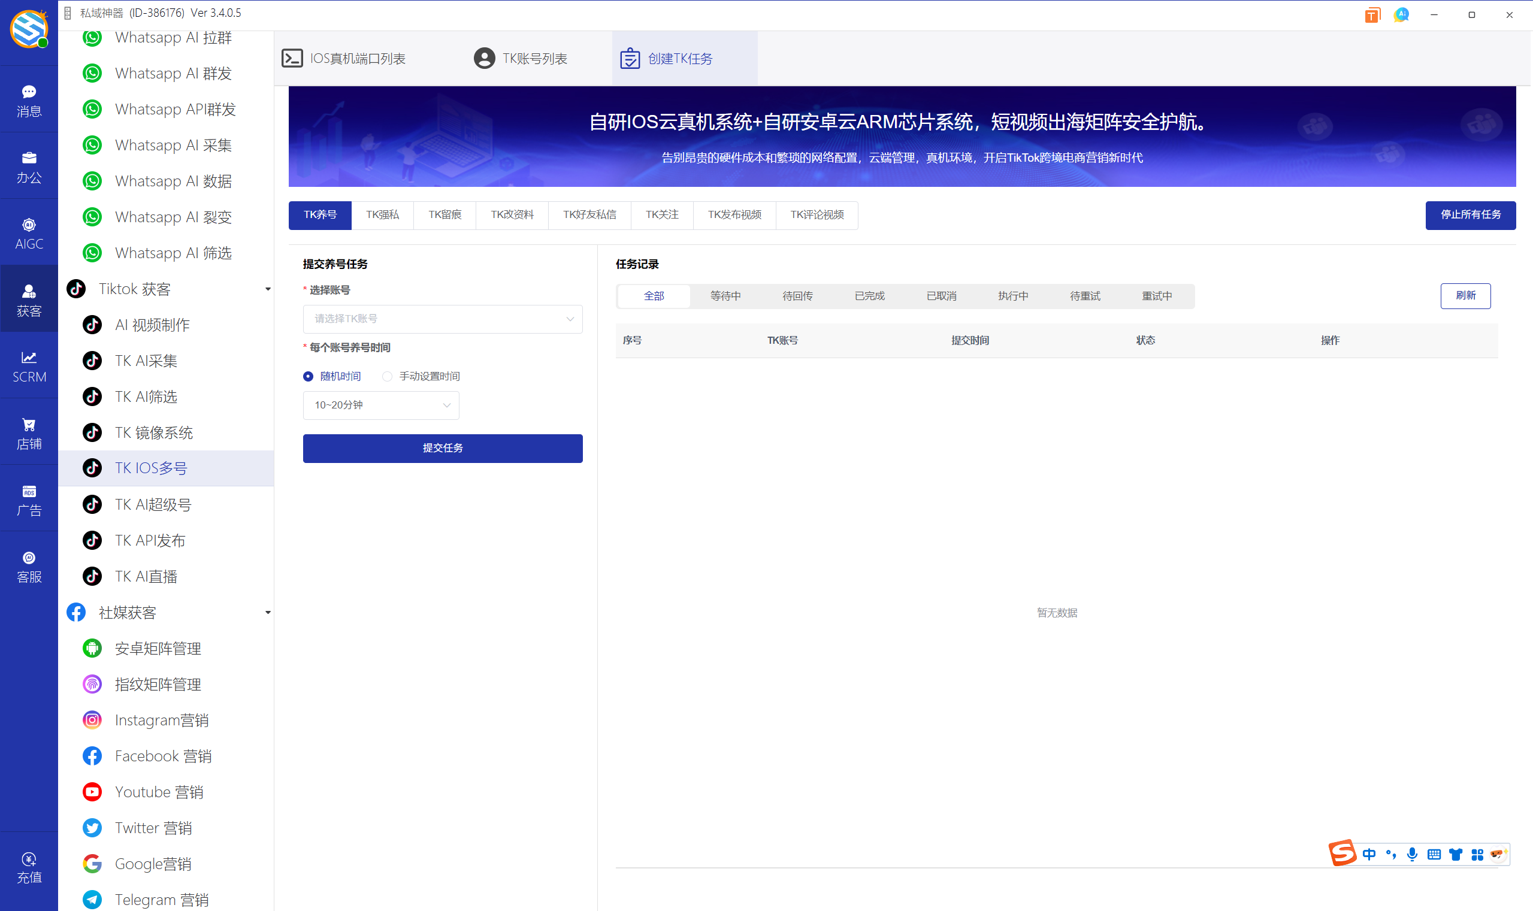The width and height of the screenshot is (1533, 911).
Task: Click the 提交任务 submit button
Action: [x=442, y=448]
